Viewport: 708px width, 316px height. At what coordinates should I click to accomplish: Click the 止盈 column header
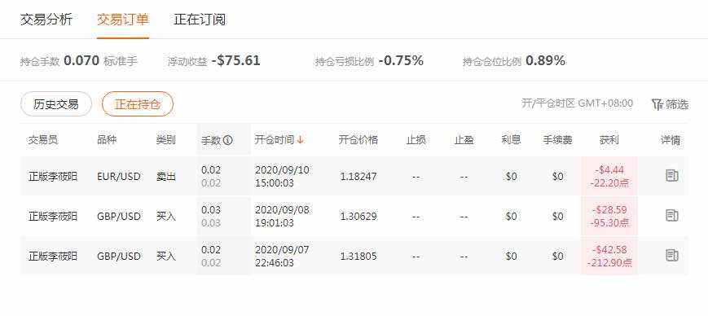pos(464,139)
